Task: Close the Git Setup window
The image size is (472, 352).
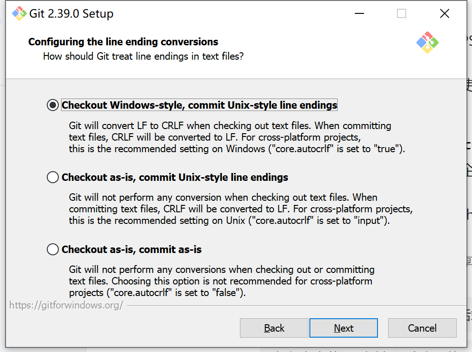Action: click(444, 14)
